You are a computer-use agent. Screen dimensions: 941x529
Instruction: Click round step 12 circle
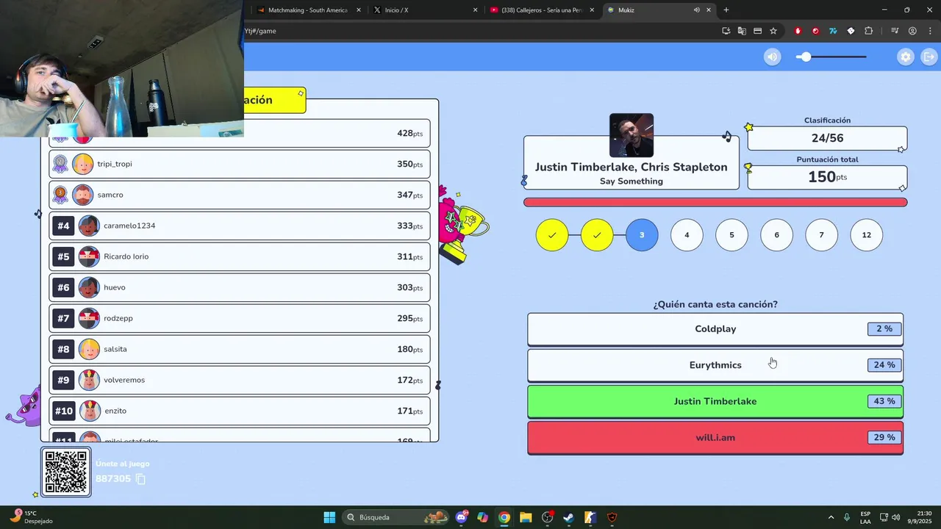[x=866, y=235]
